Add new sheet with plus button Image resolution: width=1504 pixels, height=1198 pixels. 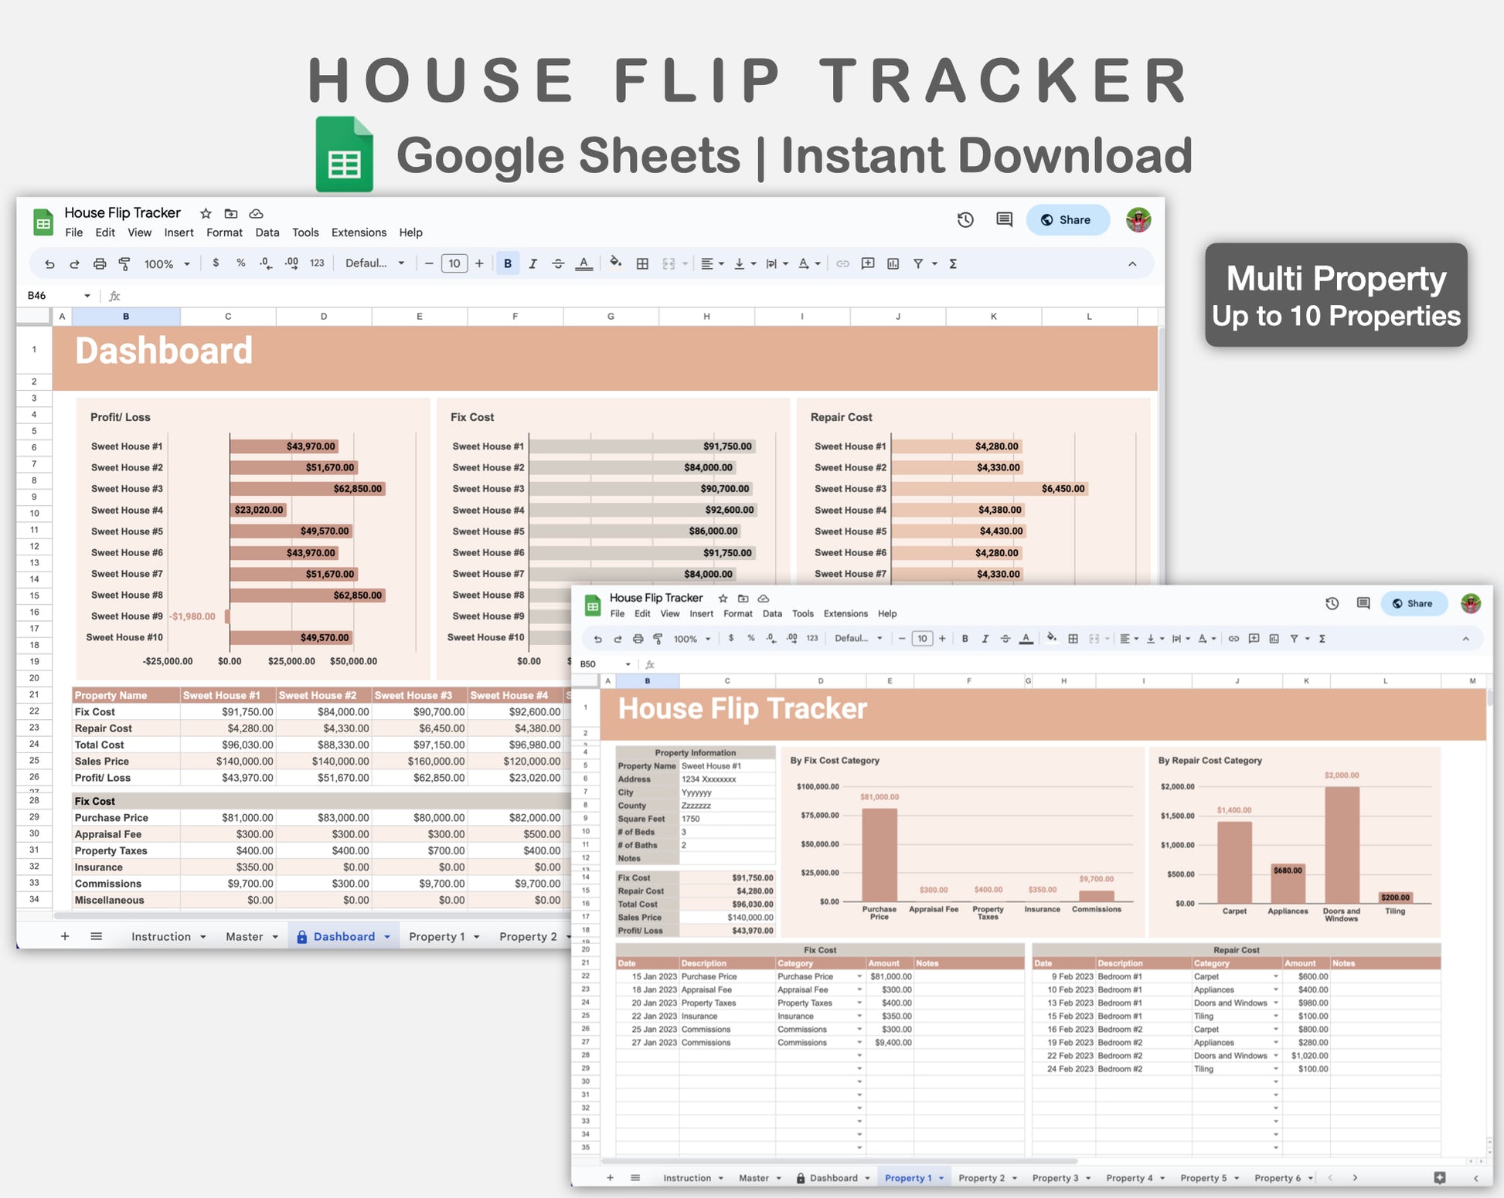65,937
